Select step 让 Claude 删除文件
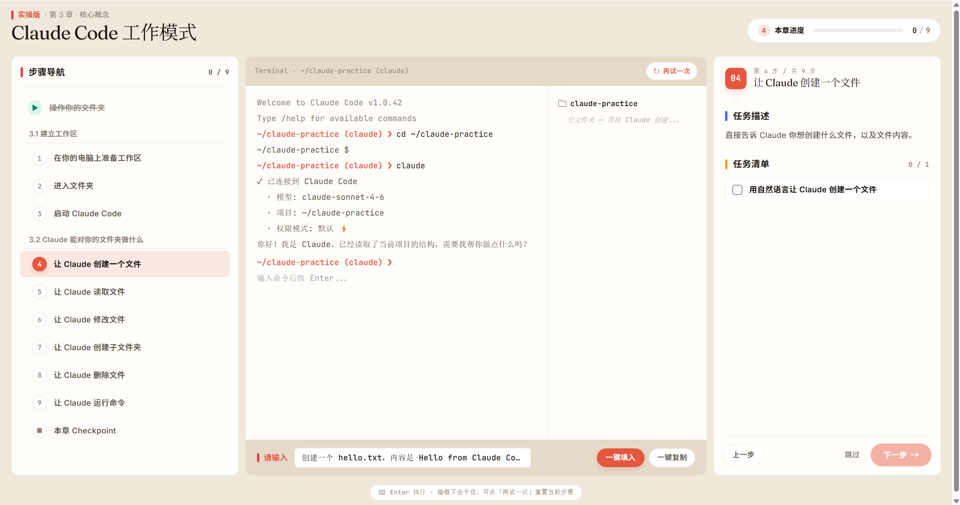This screenshot has height=505, width=960. (x=125, y=375)
